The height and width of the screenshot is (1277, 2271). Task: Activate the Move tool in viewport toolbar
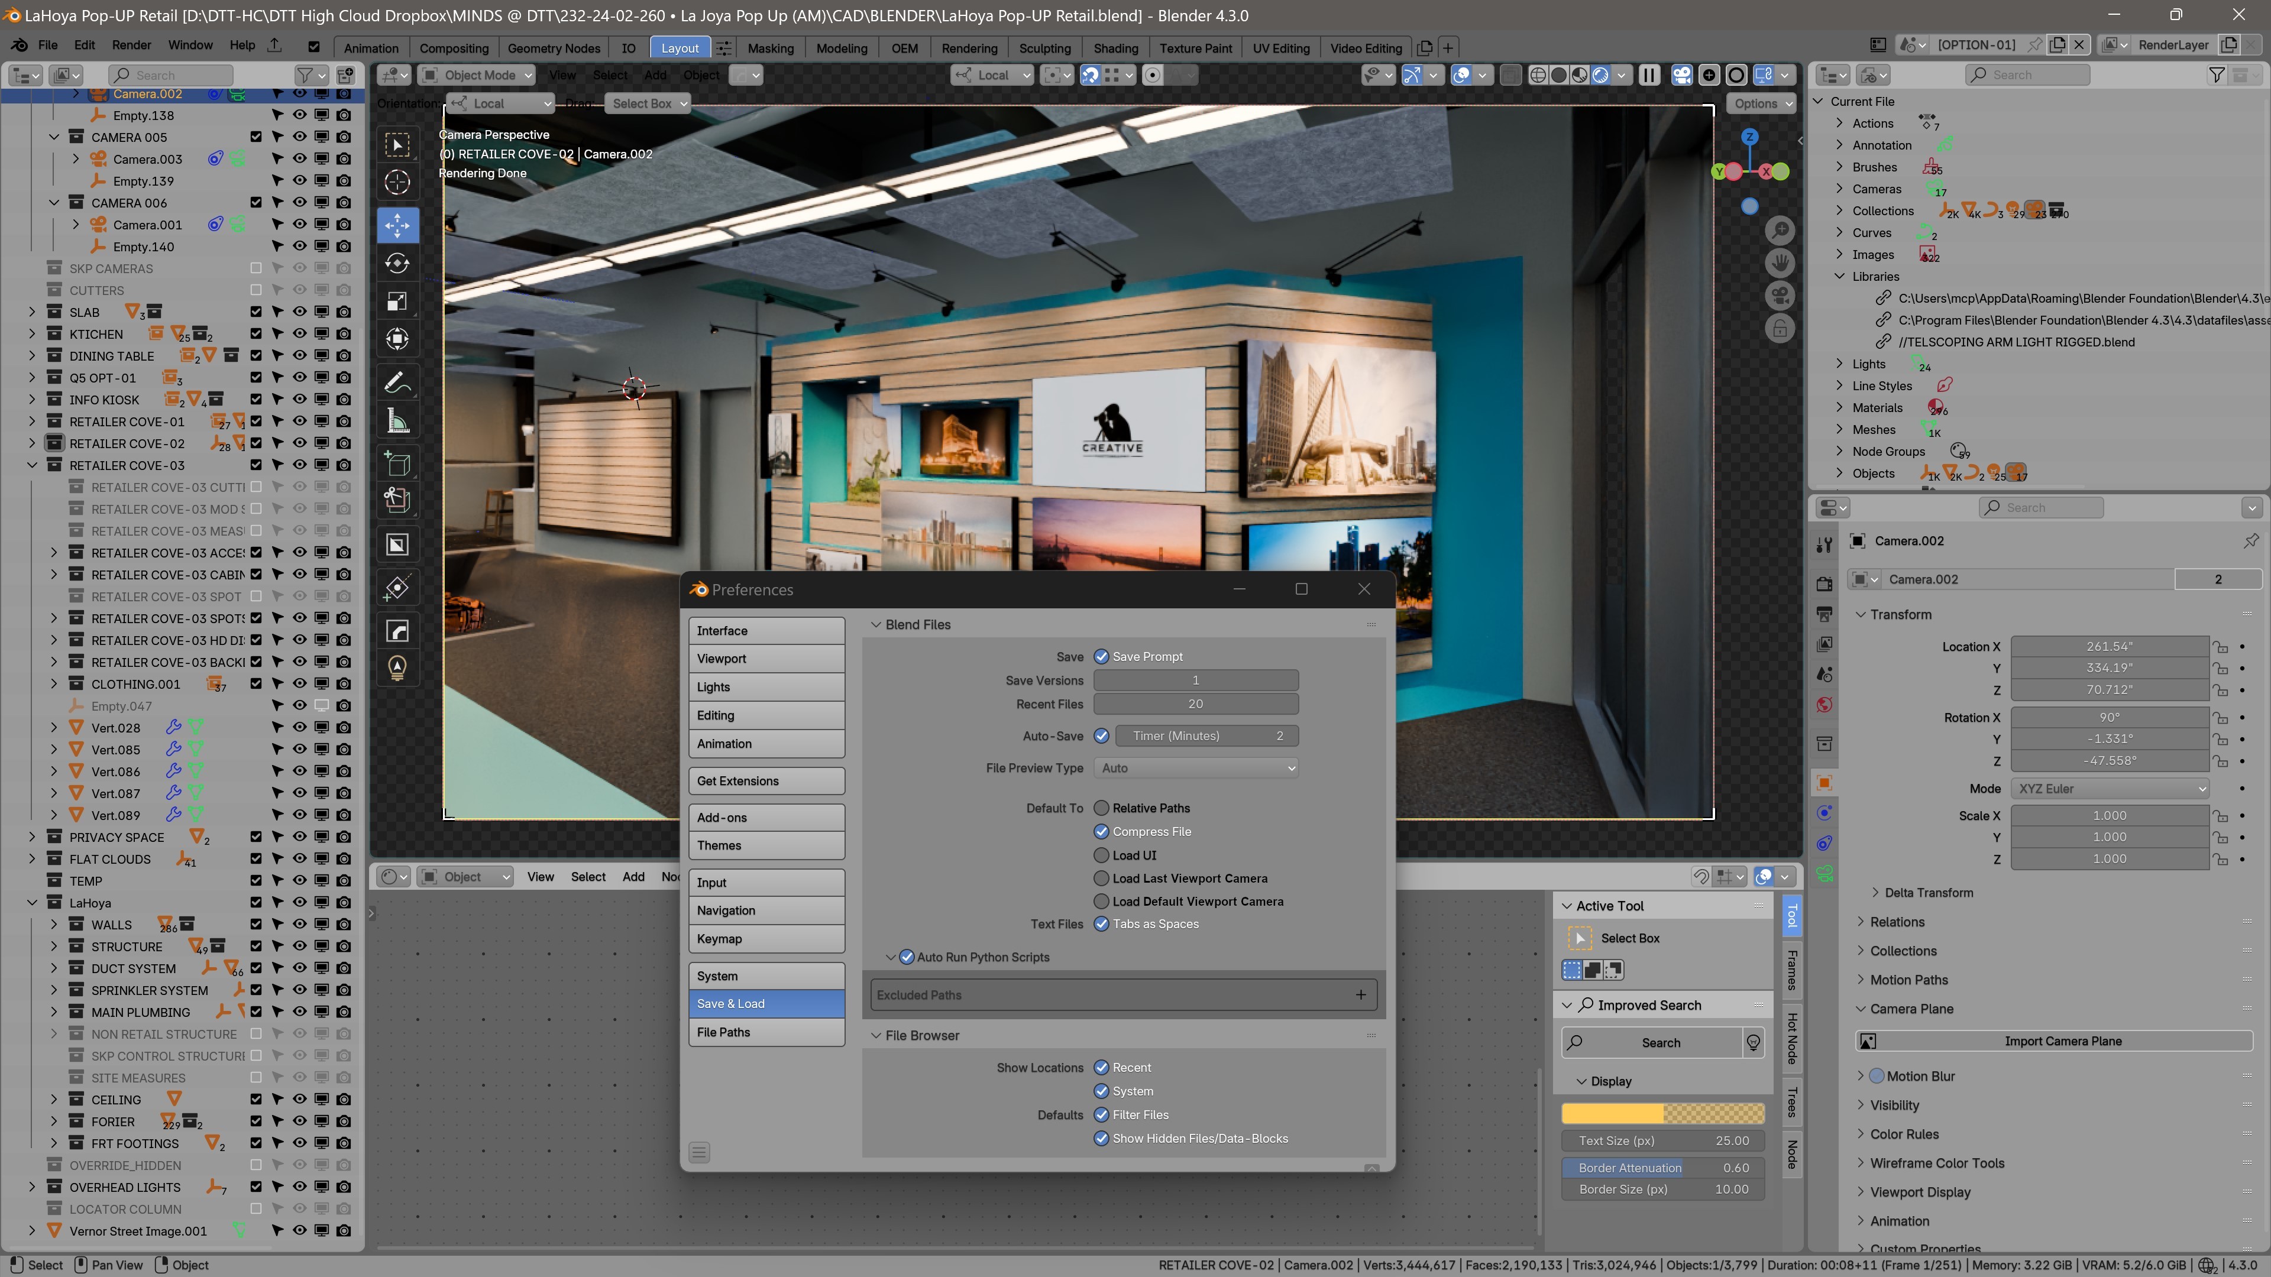pos(397,226)
